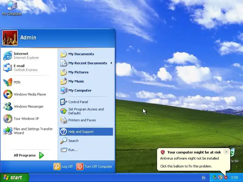Click 'Your computer might be at risk' title
The width and height of the screenshot is (243, 182).
pos(194,152)
